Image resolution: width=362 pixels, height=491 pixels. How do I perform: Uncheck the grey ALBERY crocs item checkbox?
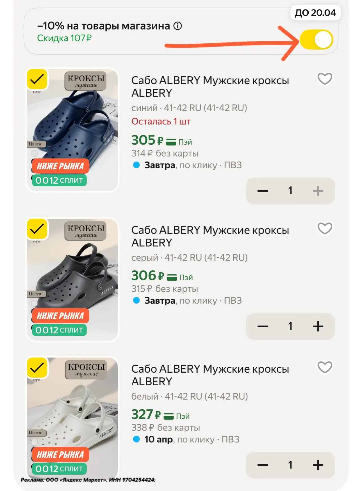click(37, 229)
